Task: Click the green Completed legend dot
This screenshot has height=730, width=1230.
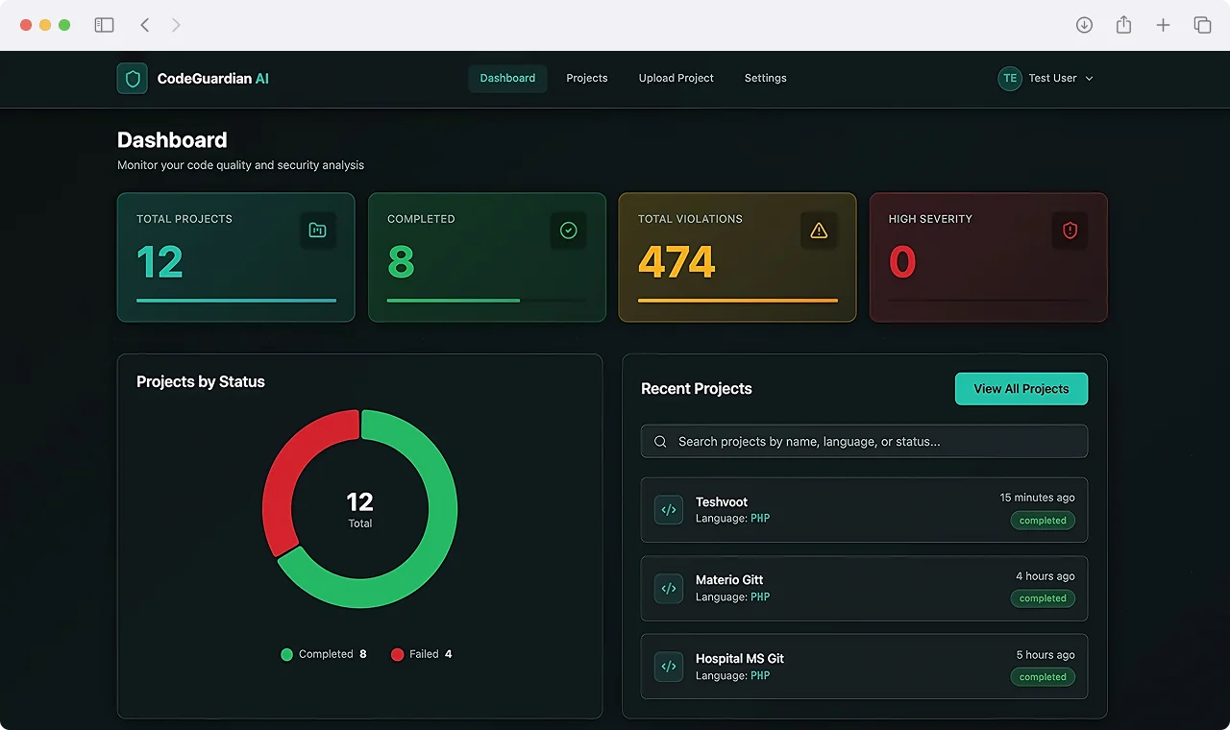Action: point(286,655)
